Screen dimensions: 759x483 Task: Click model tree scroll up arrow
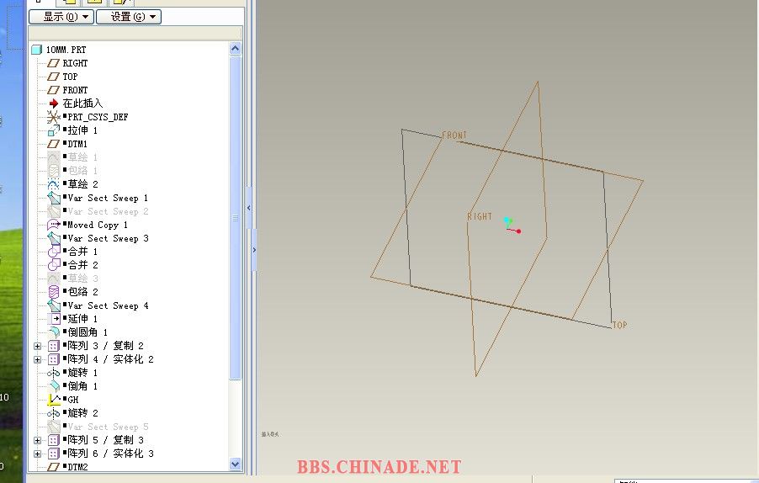pyautogui.click(x=236, y=49)
